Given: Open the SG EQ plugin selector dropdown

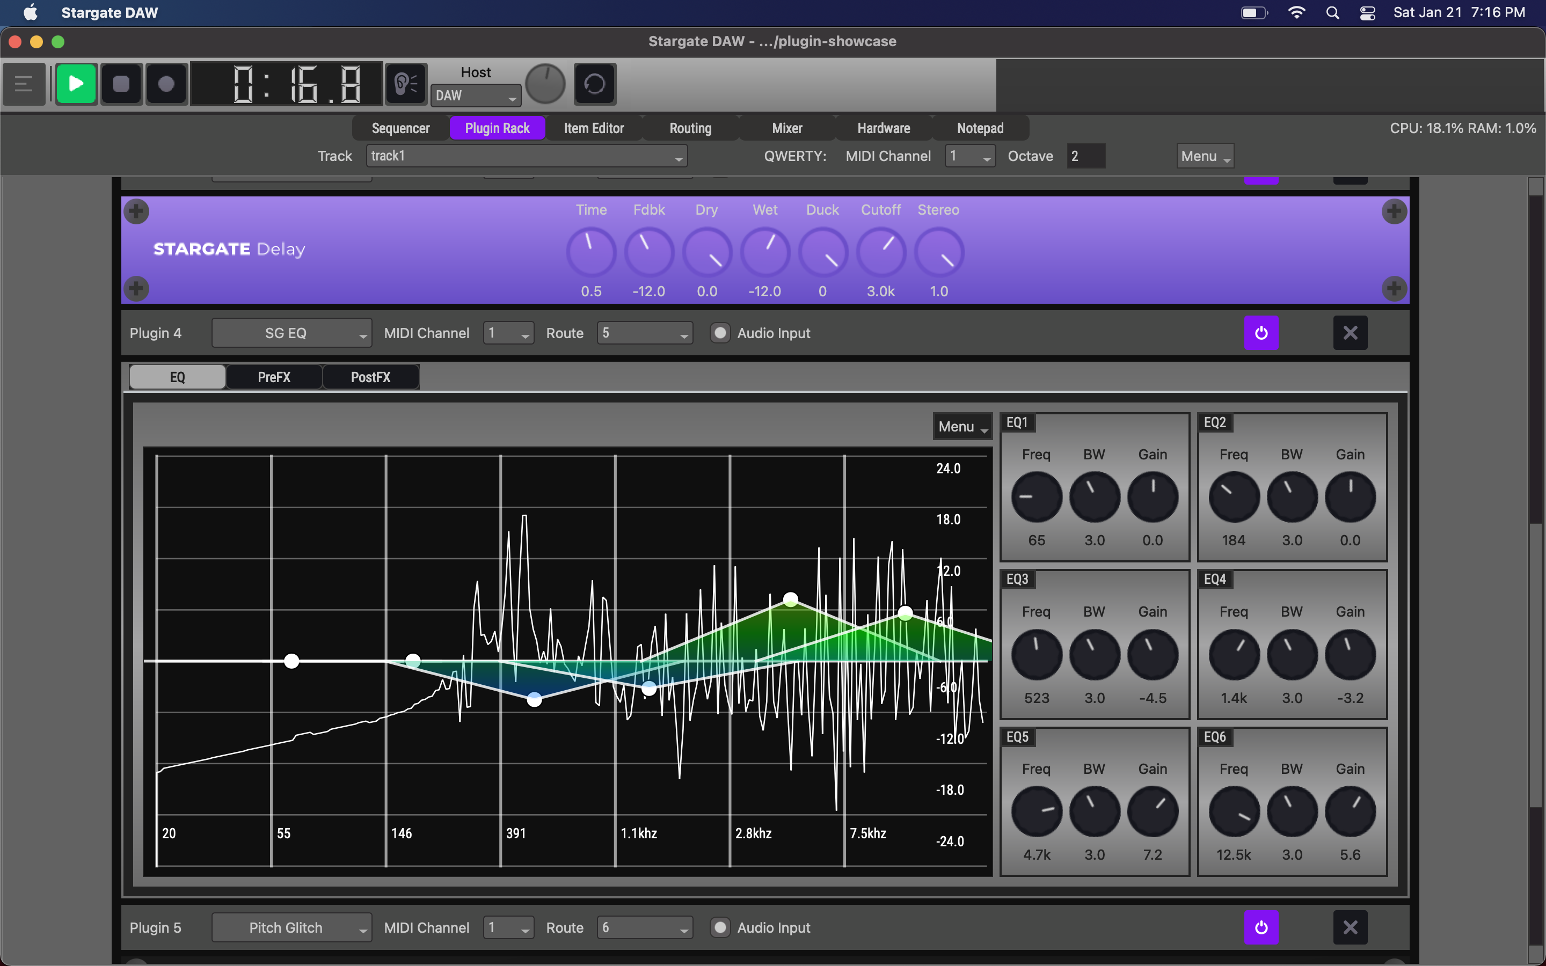Looking at the screenshot, I should (x=291, y=333).
